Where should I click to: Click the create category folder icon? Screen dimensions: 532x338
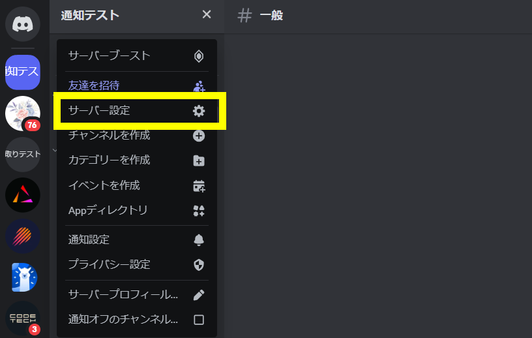pyautogui.click(x=199, y=161)
